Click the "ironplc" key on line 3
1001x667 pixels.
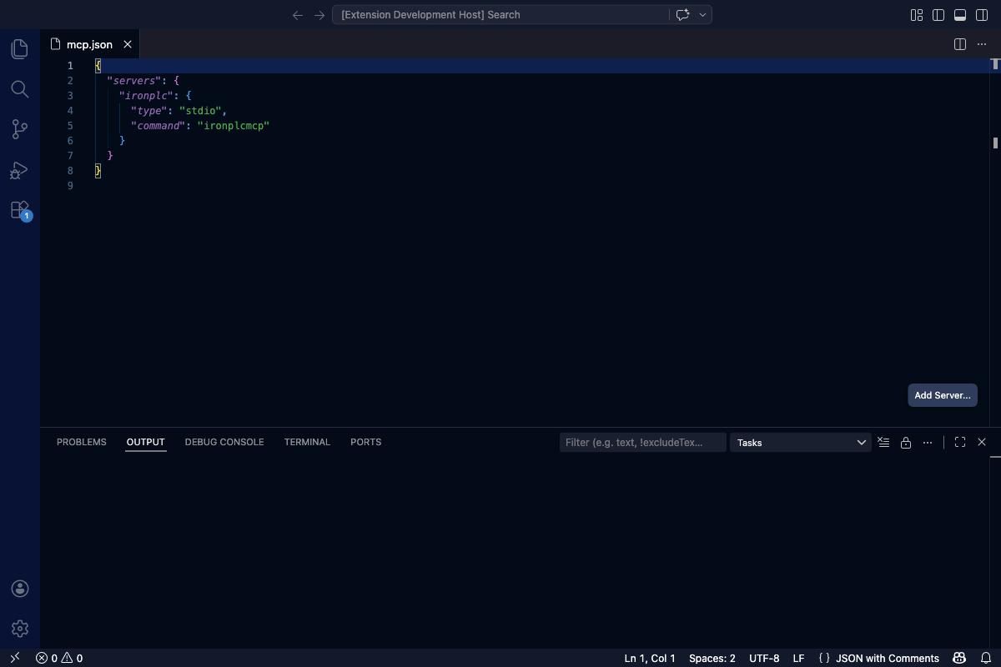pos(146,96)
